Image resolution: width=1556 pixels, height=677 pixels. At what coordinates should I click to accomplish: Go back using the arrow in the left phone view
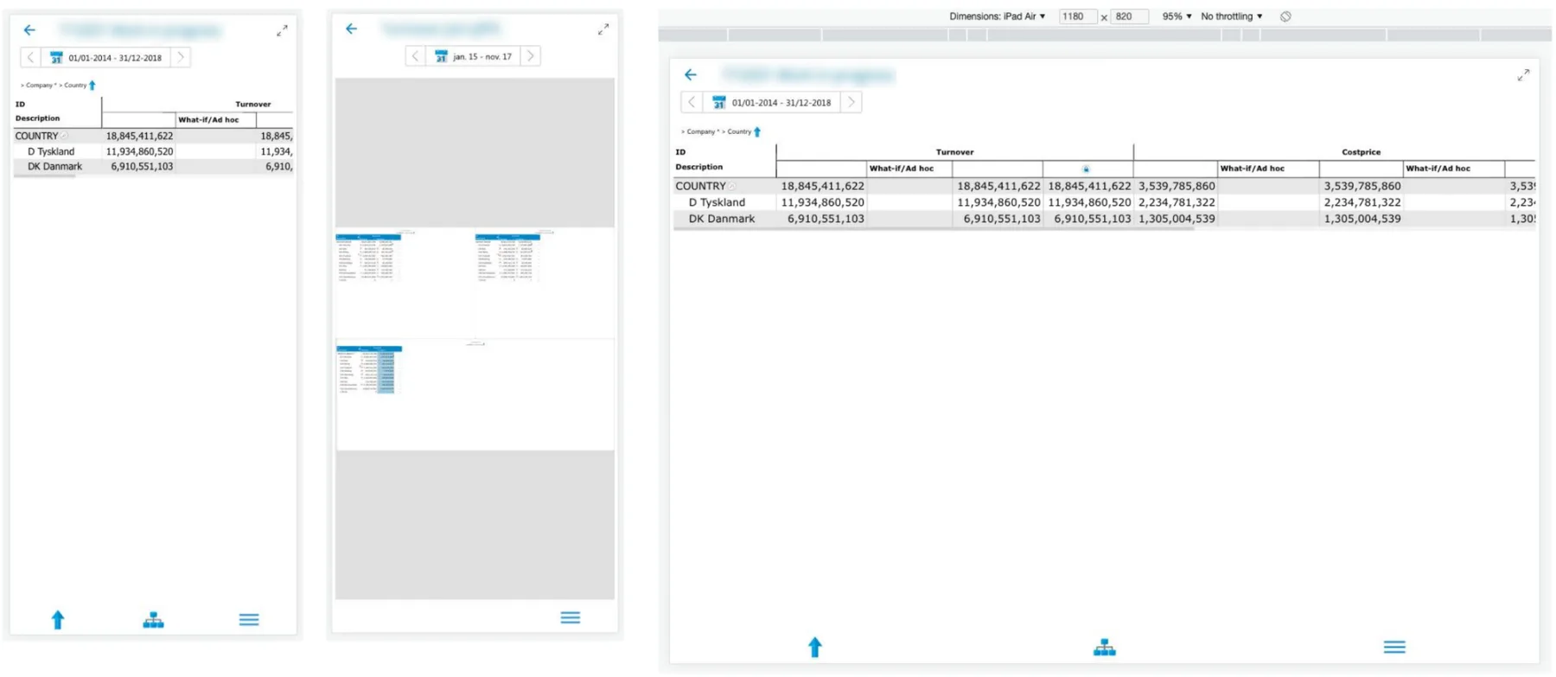pos(29,30)
